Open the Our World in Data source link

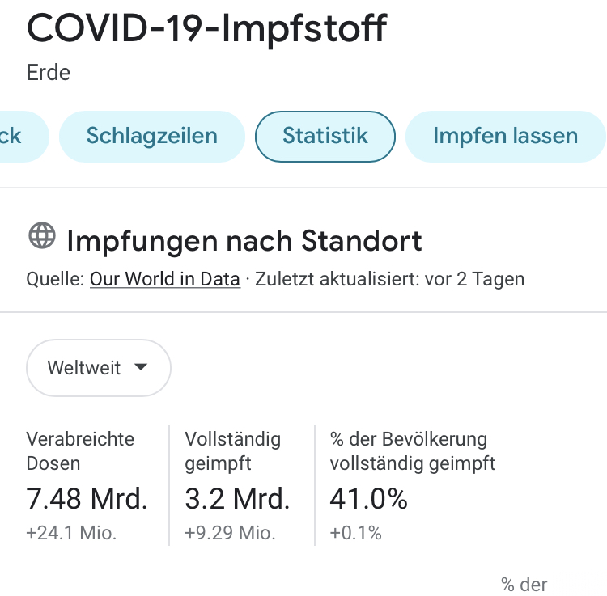click(165, 279)
